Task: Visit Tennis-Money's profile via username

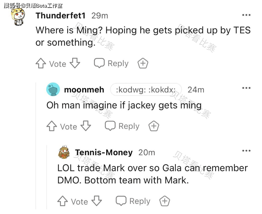Action: click(x=104, y=152)
